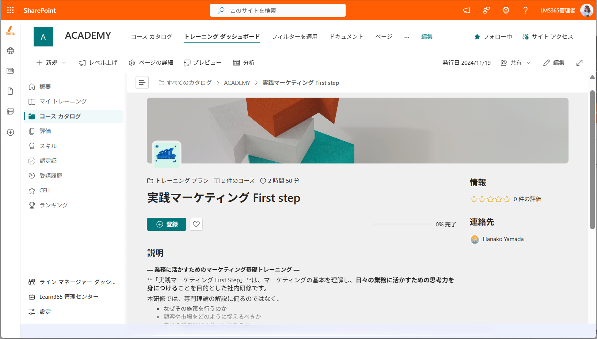Viewport: 597px width, 339px height.
Task: Click the このサイトを検索 search field
Action: (x=278, y=10)
